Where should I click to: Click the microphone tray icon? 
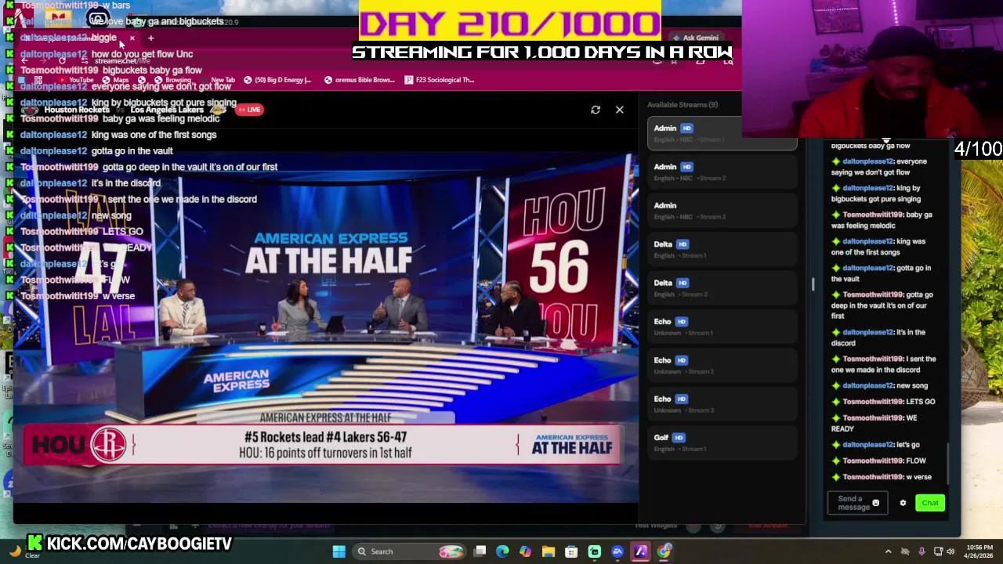[922, 551]
